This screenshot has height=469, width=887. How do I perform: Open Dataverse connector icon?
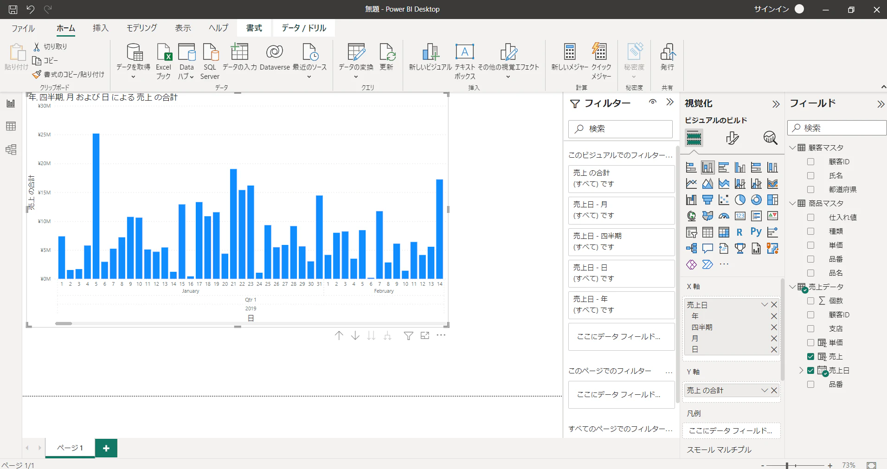pyautogui.click(x=275, y=52)
